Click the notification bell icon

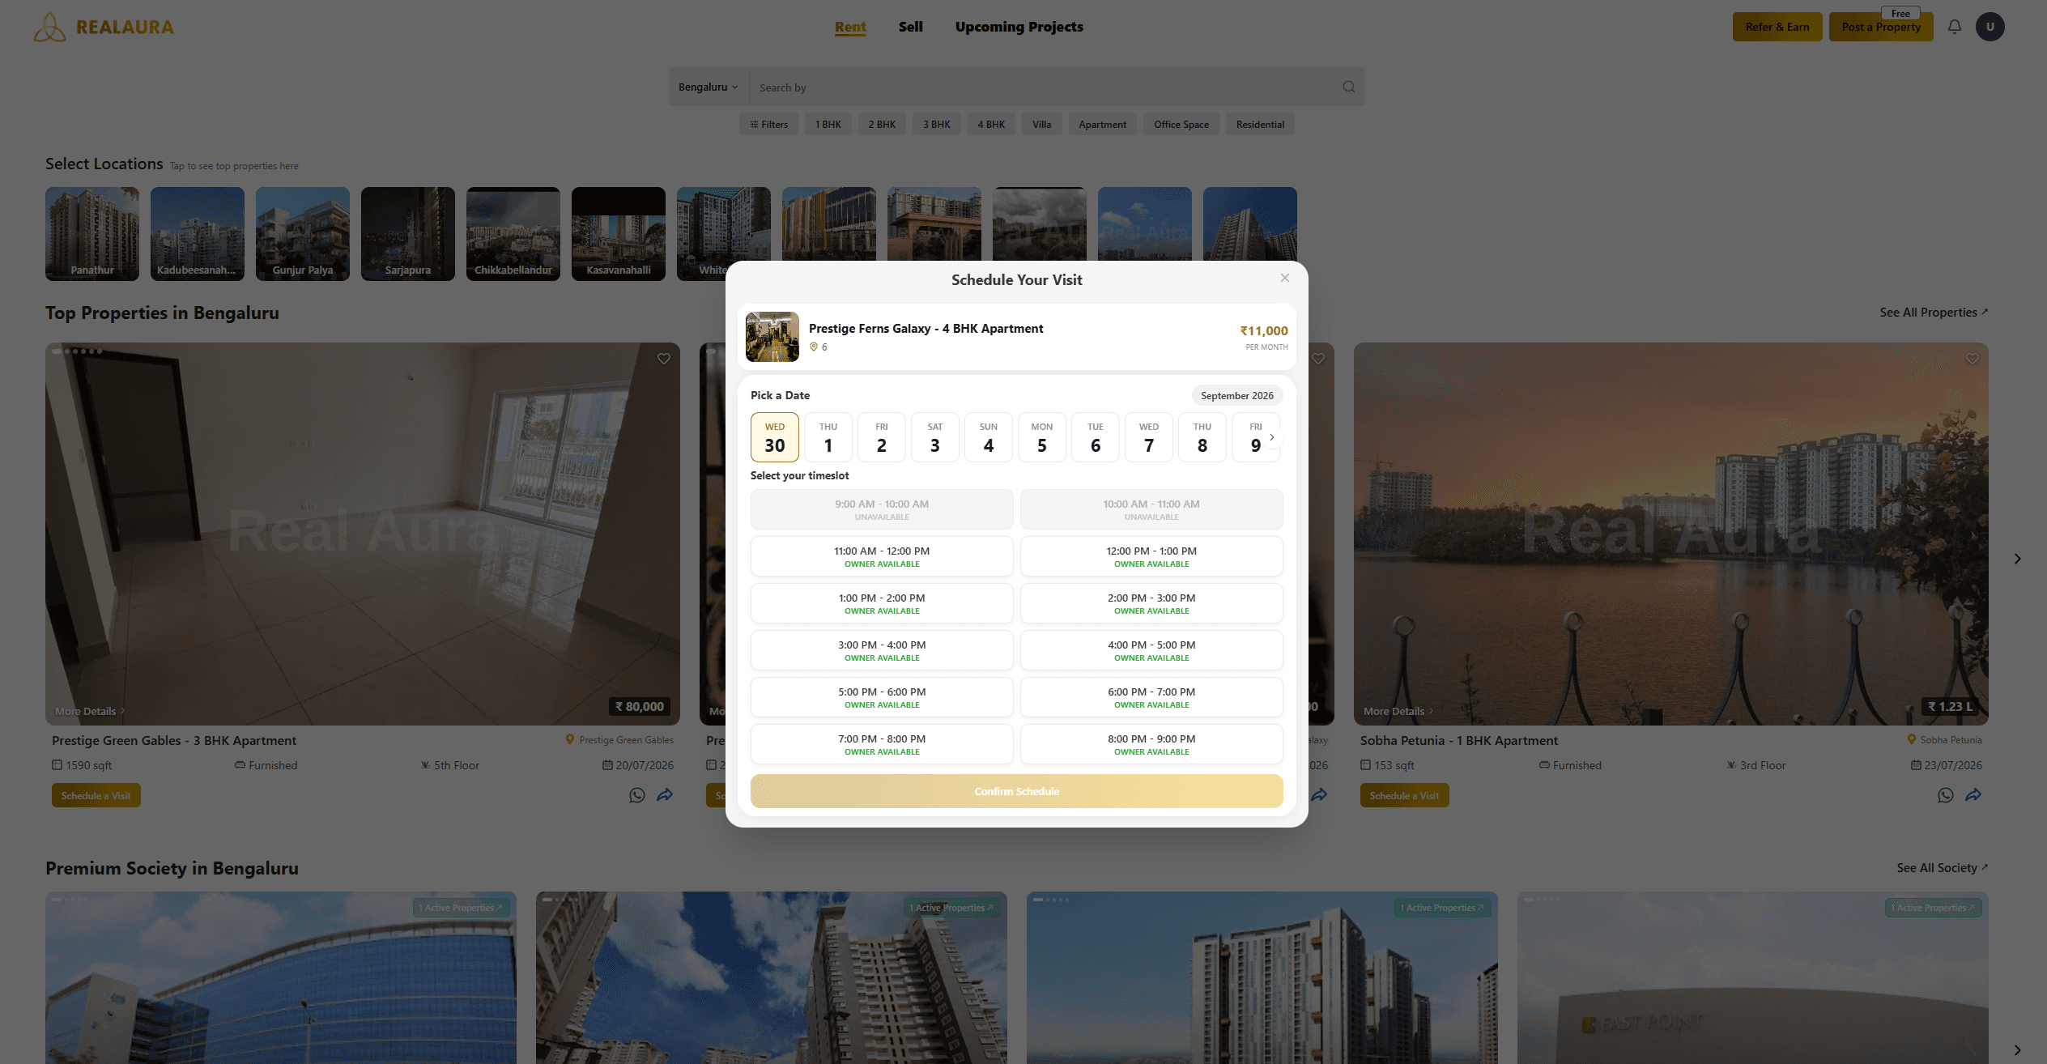pos(1954,27)
